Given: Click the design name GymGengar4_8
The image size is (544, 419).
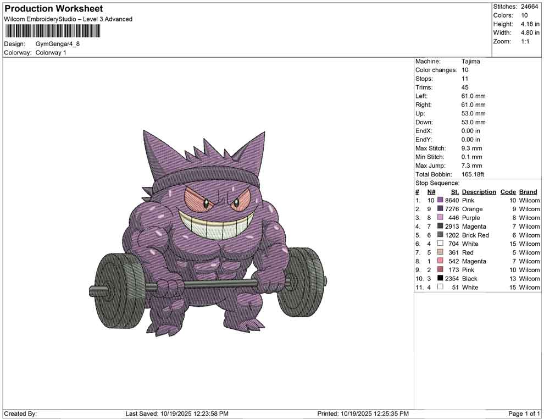Looking at the screenshot, I should [x=58, y=44].
